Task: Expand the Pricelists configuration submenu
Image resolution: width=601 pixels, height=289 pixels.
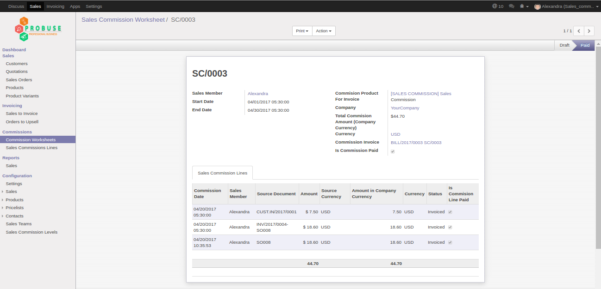Action: [x=14, y=208]
